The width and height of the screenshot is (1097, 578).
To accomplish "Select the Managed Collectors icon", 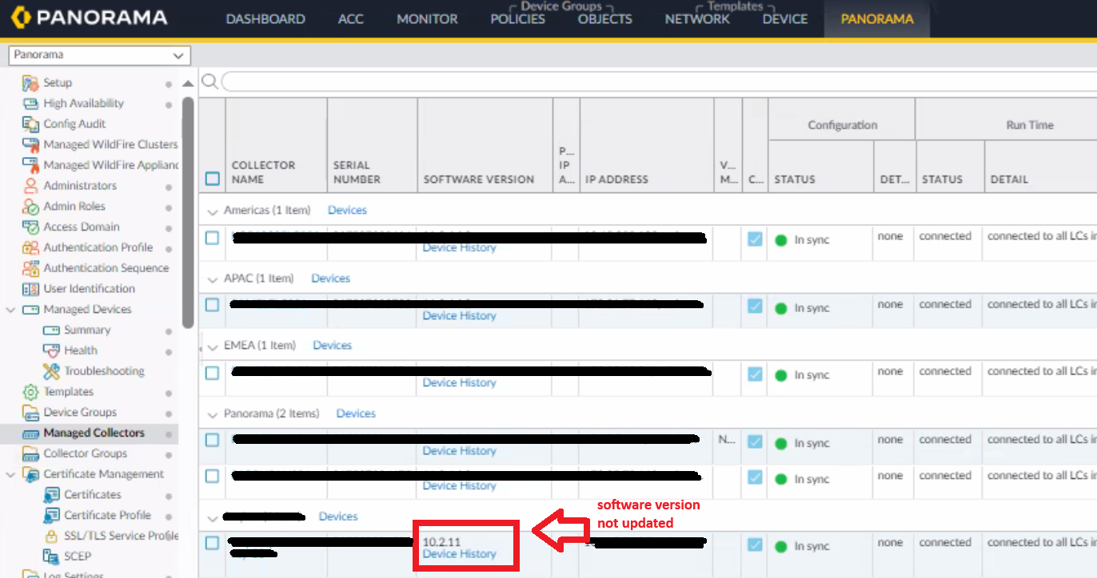I will (30, 433).
